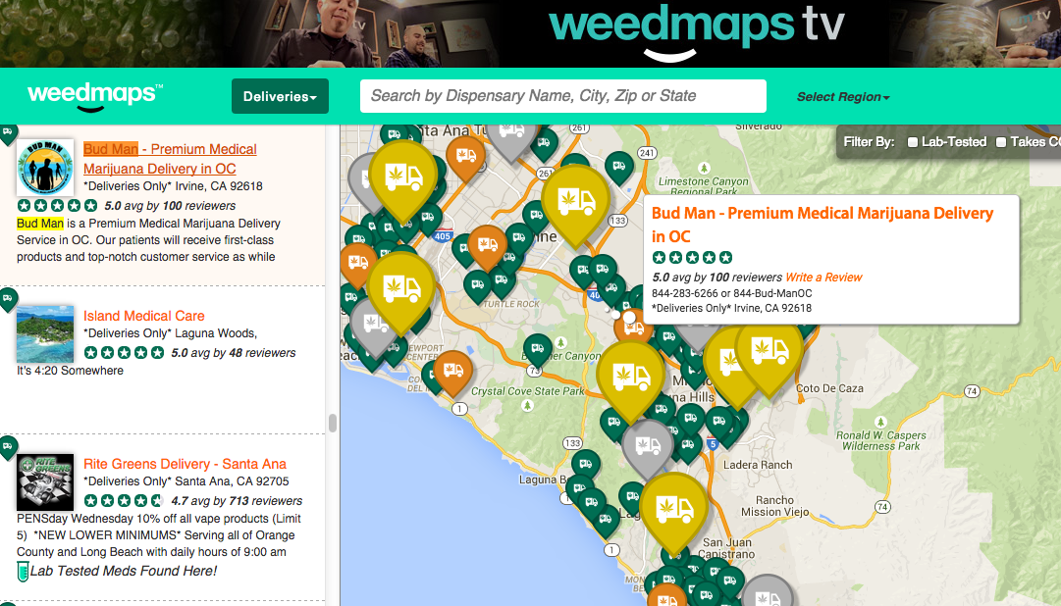Select green marker below the lower route 133 shield

585,466
